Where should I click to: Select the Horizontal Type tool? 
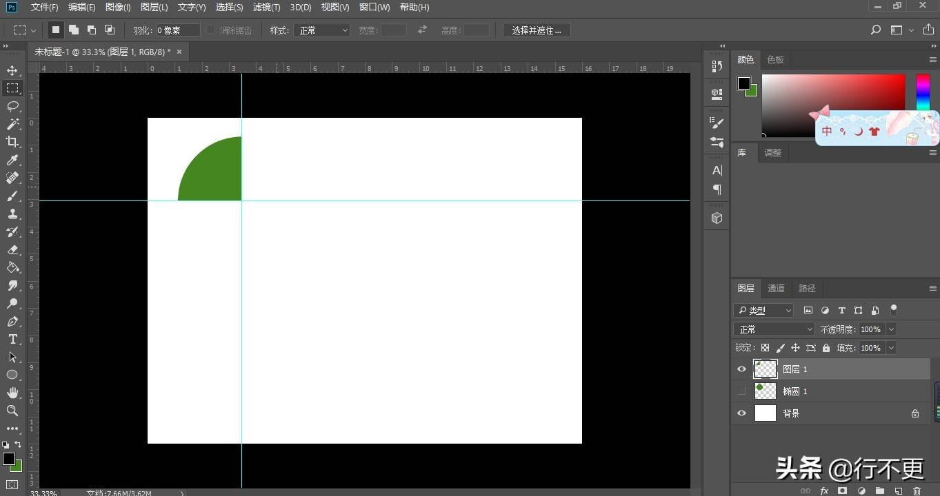[x=12, y=339]
